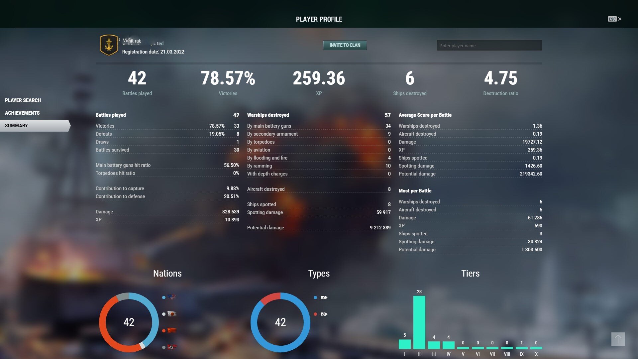Click the red ship type icon in Types legend
Viewport: 638px width, 359px height.
click(324, 314)
